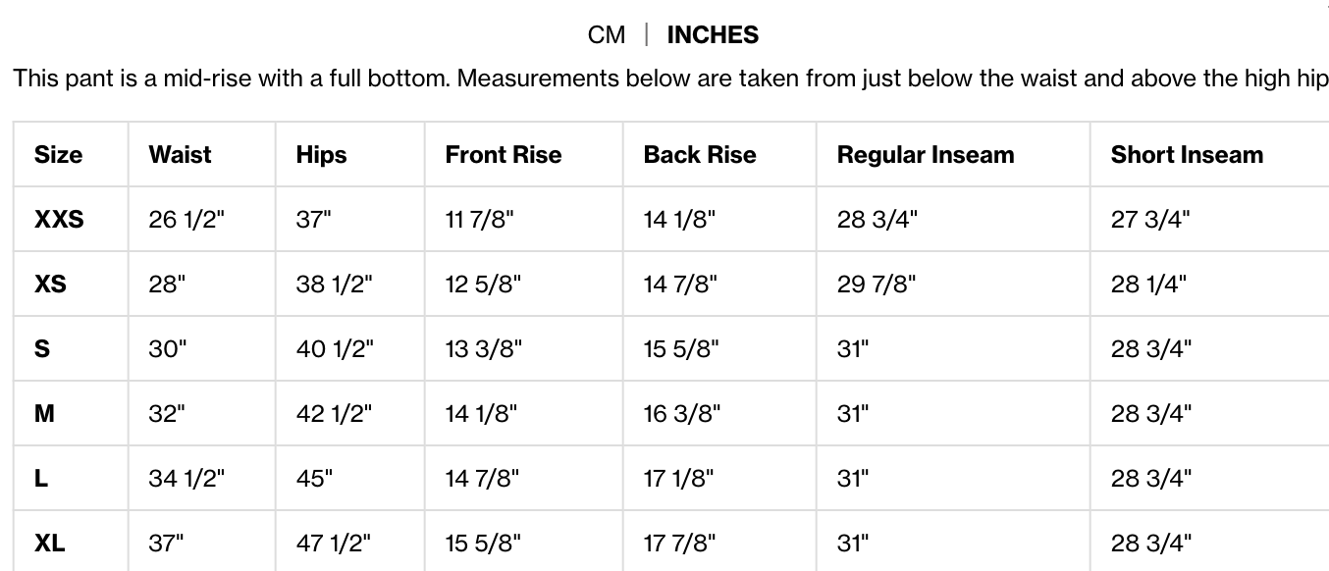Select the INCHES unit option
This screenshot has height=571, width=1329.
713,35
